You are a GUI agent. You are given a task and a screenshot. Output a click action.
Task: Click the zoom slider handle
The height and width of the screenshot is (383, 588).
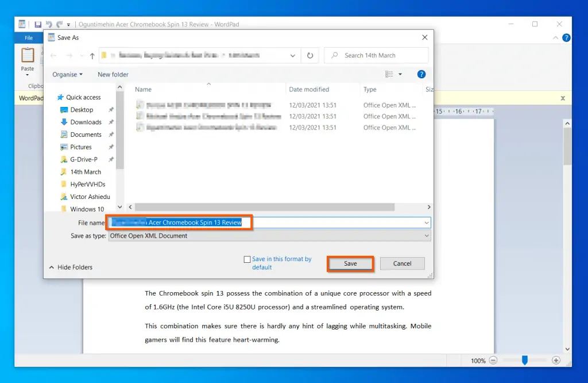(x=524, y=360)
